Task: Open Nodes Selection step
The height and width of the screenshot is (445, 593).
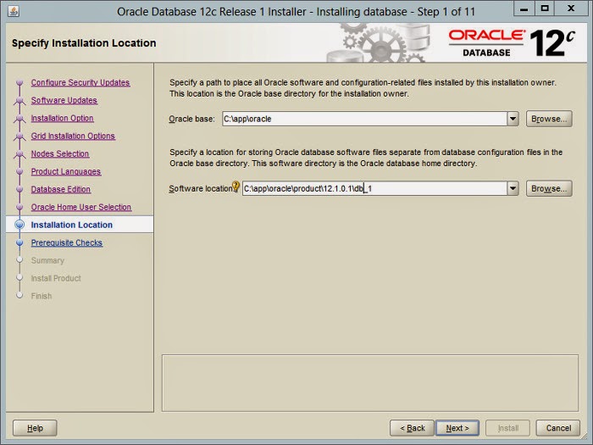Action: coord(60,153)
